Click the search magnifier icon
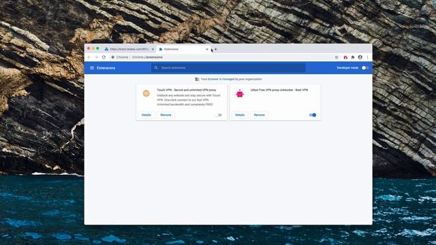 click(156, 68)
